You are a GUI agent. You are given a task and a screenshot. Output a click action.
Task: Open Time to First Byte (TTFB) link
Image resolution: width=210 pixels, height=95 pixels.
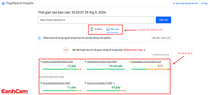pos(99,83)
